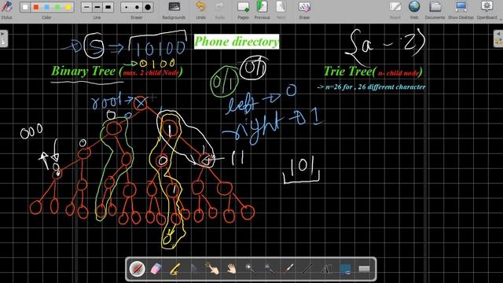This screenshot has width=503, height=283.
Task: Select the interact-with-items finger tool
Action: (x=213, y=269)
